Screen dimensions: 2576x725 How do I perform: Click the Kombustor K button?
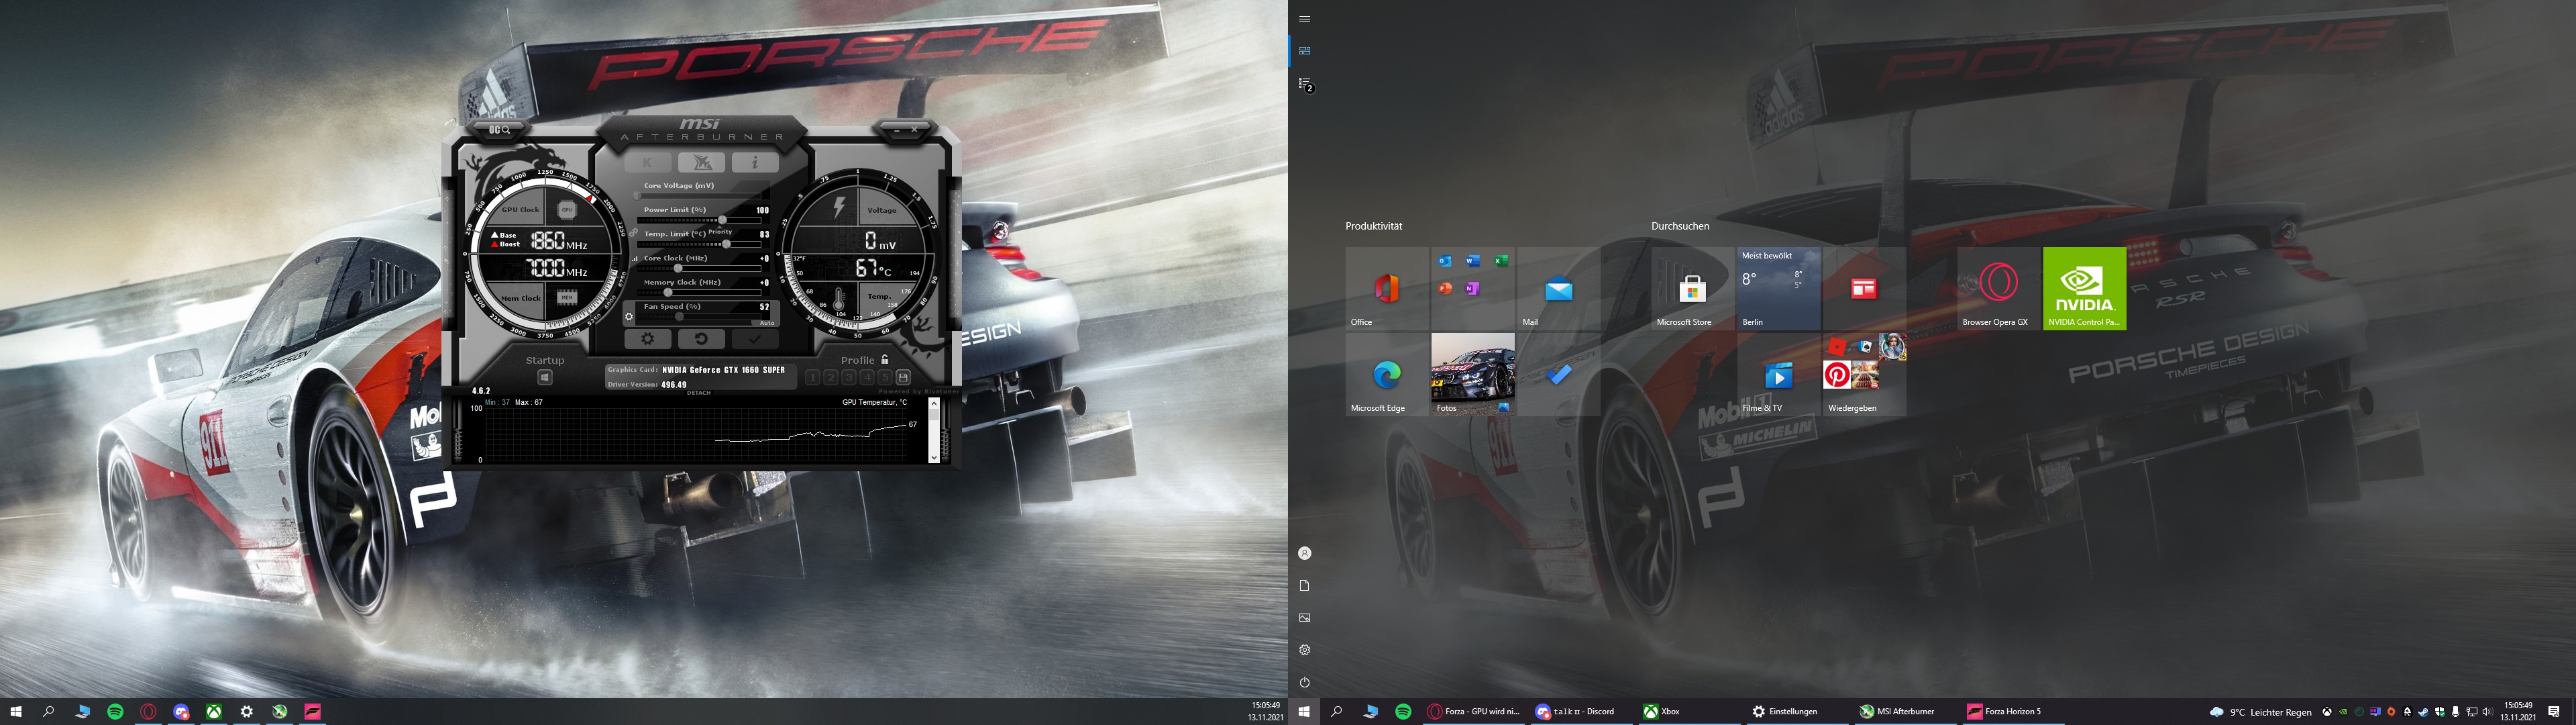click(x=648, y=162)
